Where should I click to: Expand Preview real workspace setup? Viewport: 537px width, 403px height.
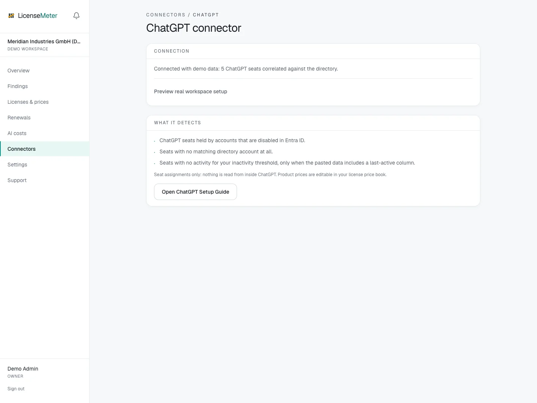coord(191,91)
